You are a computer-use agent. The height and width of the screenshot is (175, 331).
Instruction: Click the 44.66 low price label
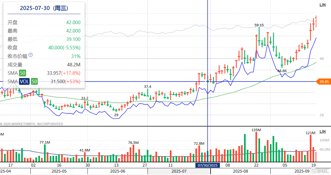tap(282, 71)
